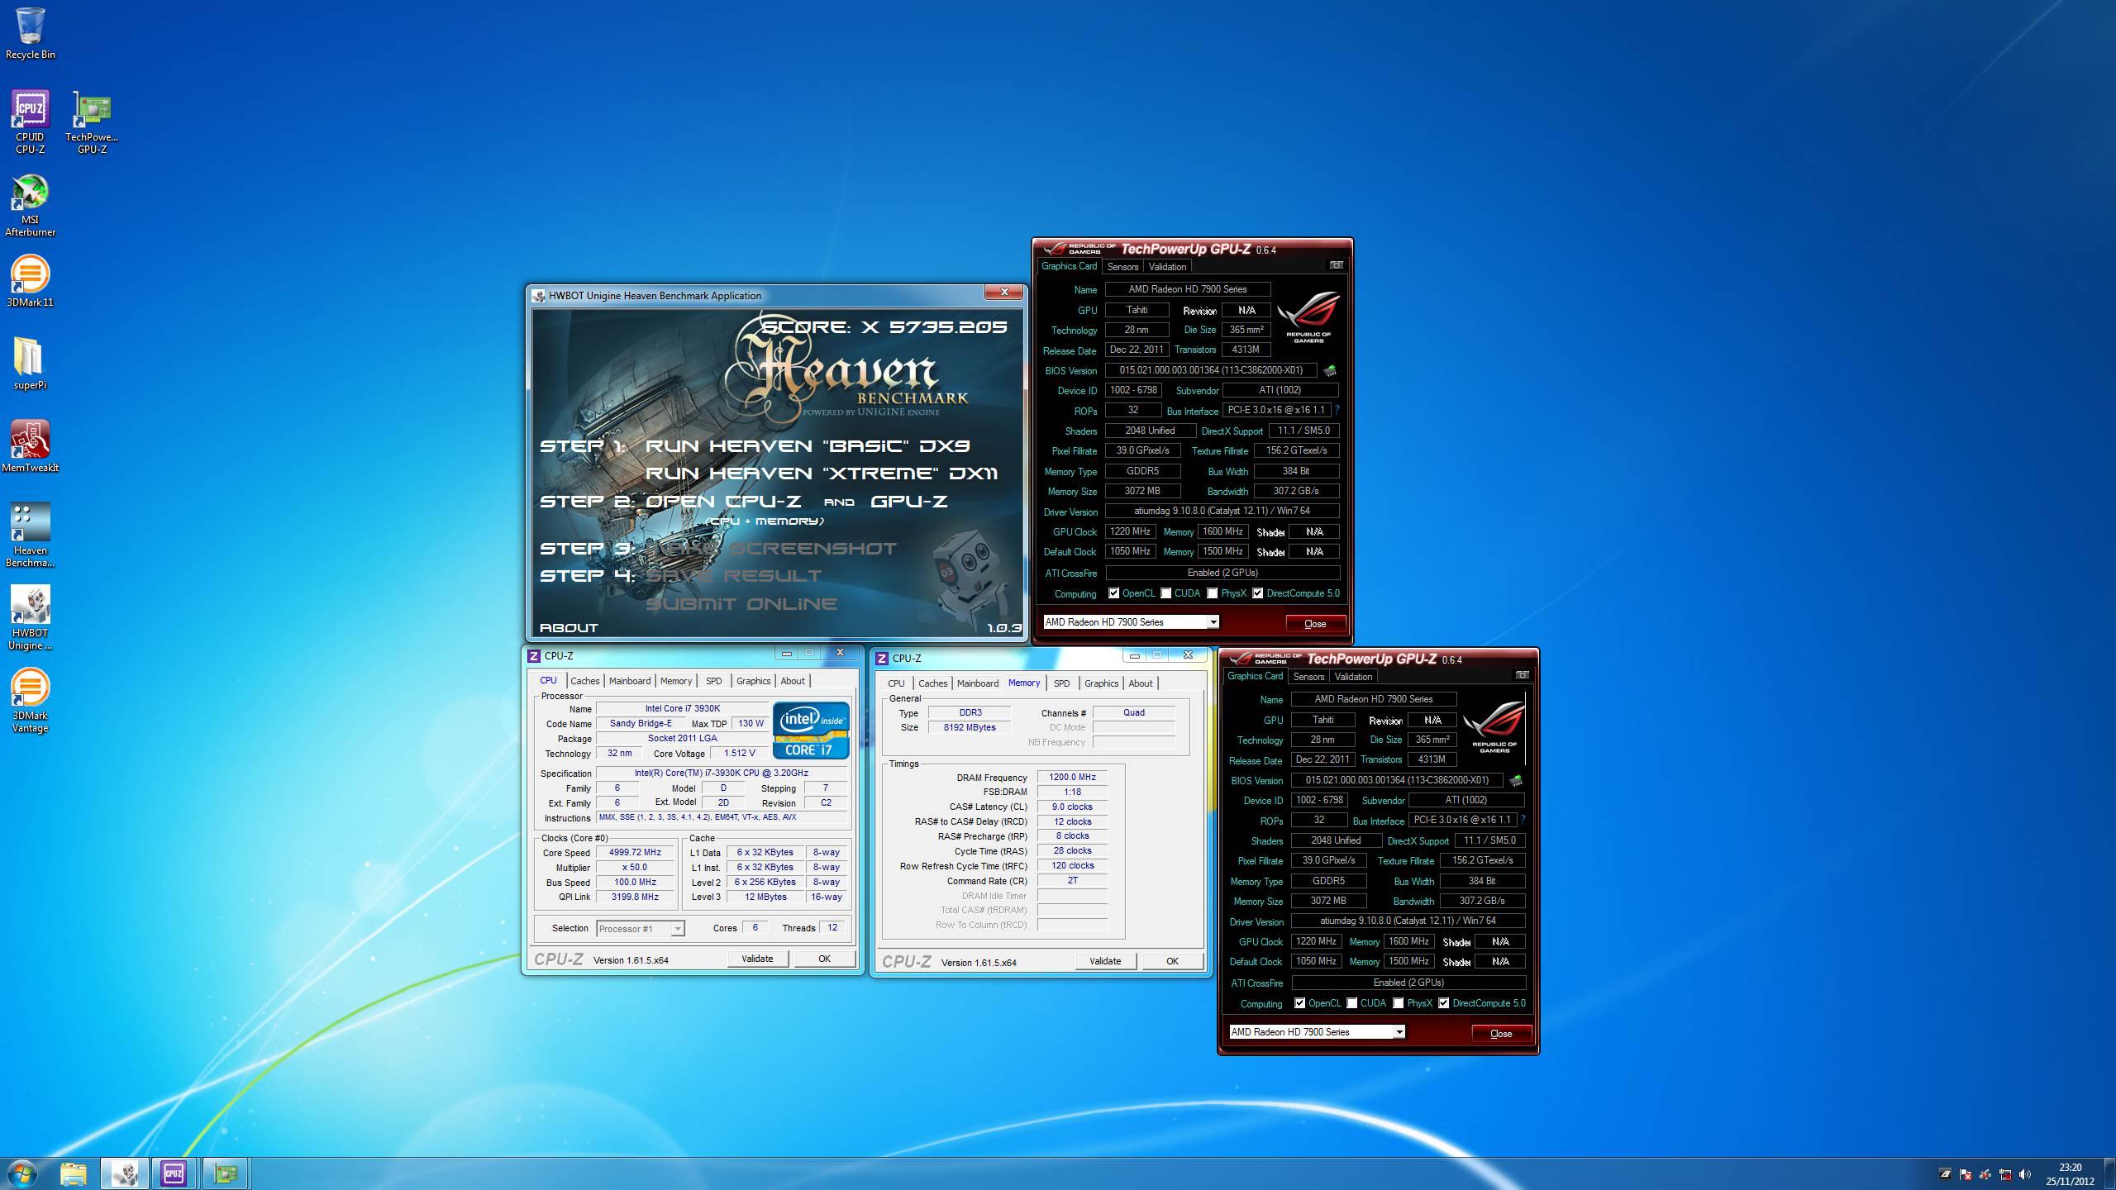Toggle DirectCompute 5.0 checkbox in bottom GPU-Z
The width and height of the screenshot is (2116, 1190).
click(1443, 1003)
